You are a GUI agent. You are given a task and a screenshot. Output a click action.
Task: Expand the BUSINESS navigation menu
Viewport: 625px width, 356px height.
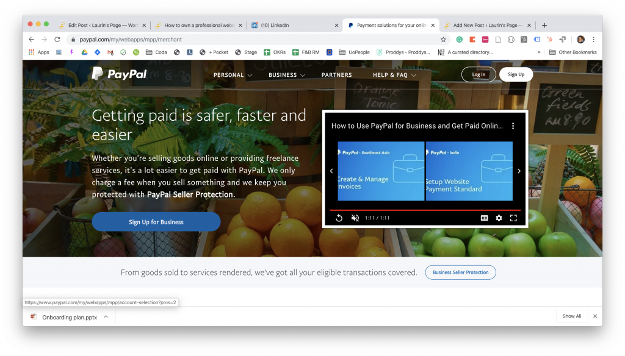pyautogui.click(x=287, y=75)
